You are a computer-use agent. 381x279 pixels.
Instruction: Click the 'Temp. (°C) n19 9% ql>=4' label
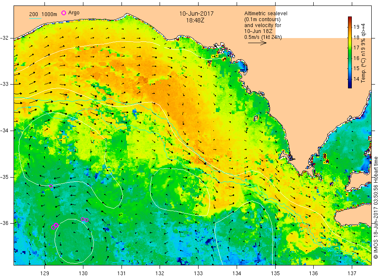tap(363, 53)
